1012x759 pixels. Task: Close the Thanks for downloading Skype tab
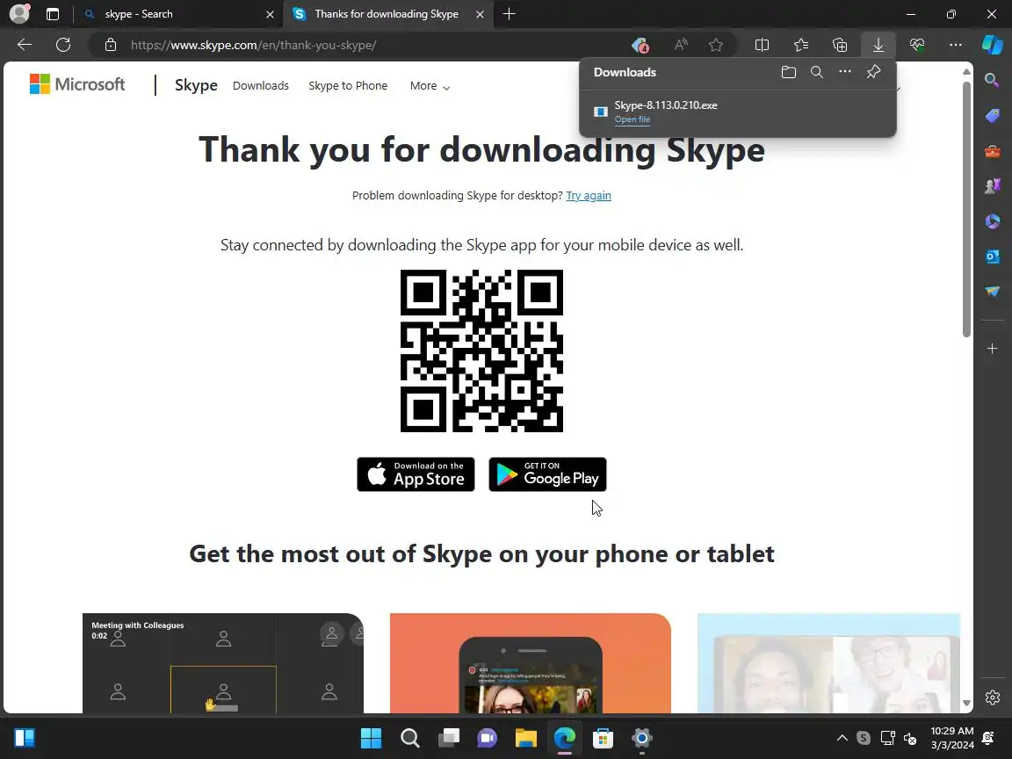(480, 14)
